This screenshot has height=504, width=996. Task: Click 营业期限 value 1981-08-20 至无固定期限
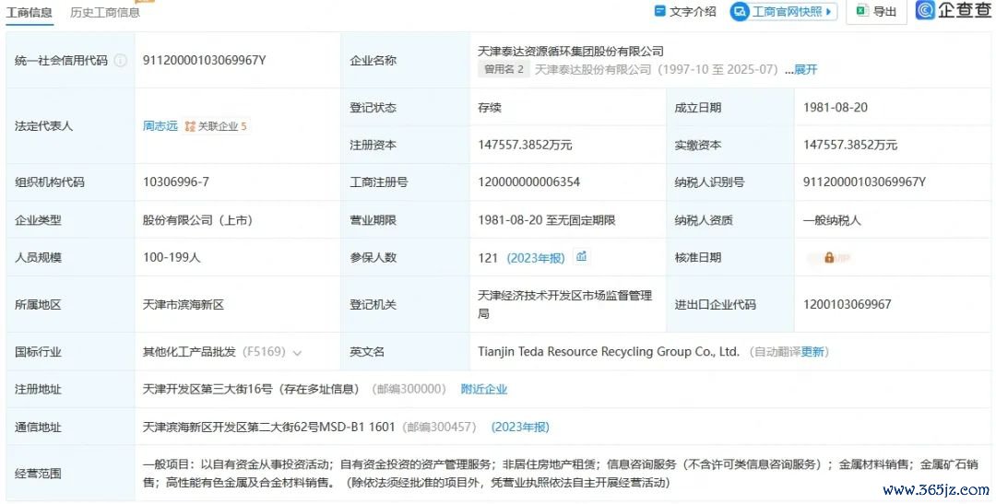(547, 220)
